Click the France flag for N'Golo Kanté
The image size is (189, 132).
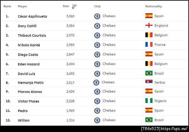(149, 45)
